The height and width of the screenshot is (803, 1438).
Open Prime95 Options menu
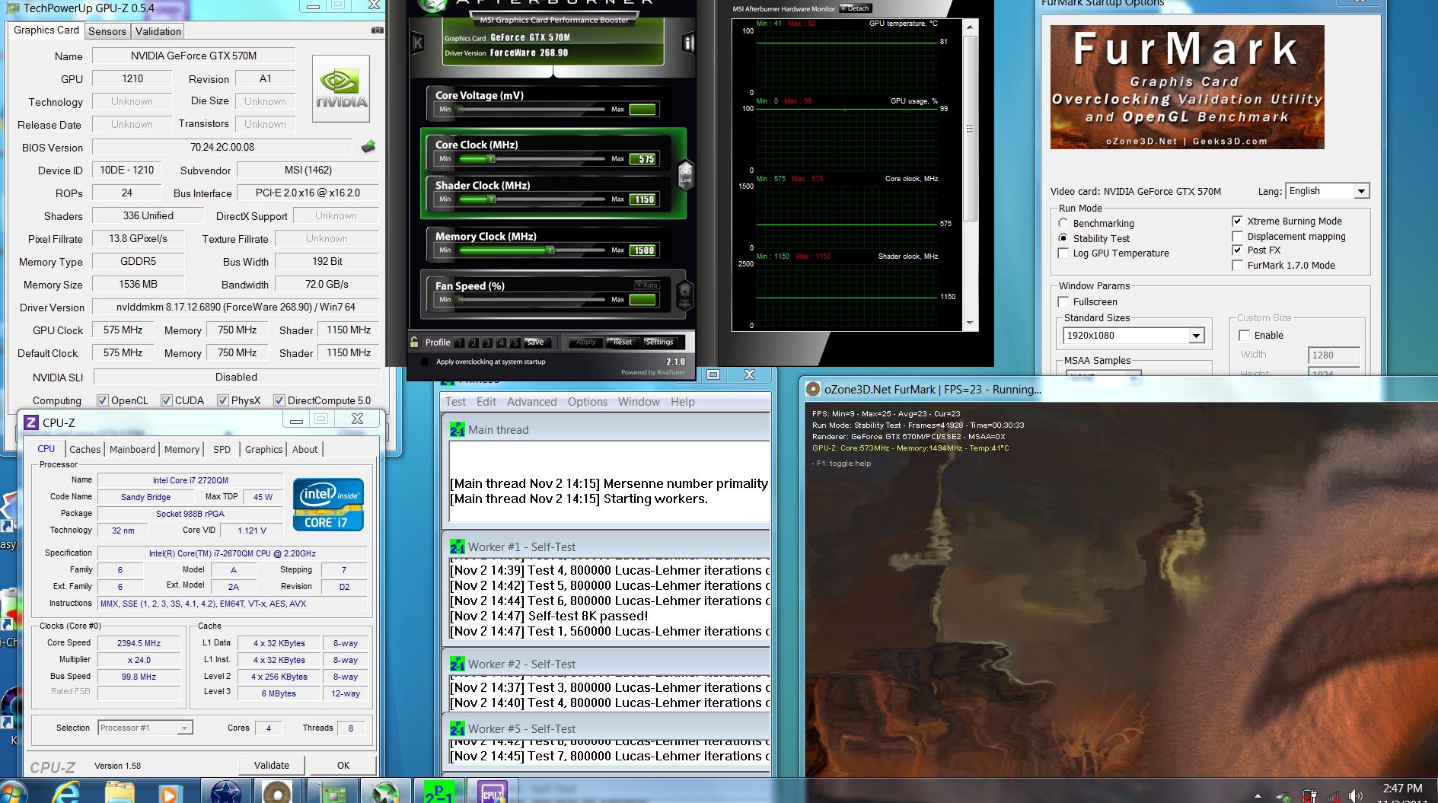click(587, 402)
